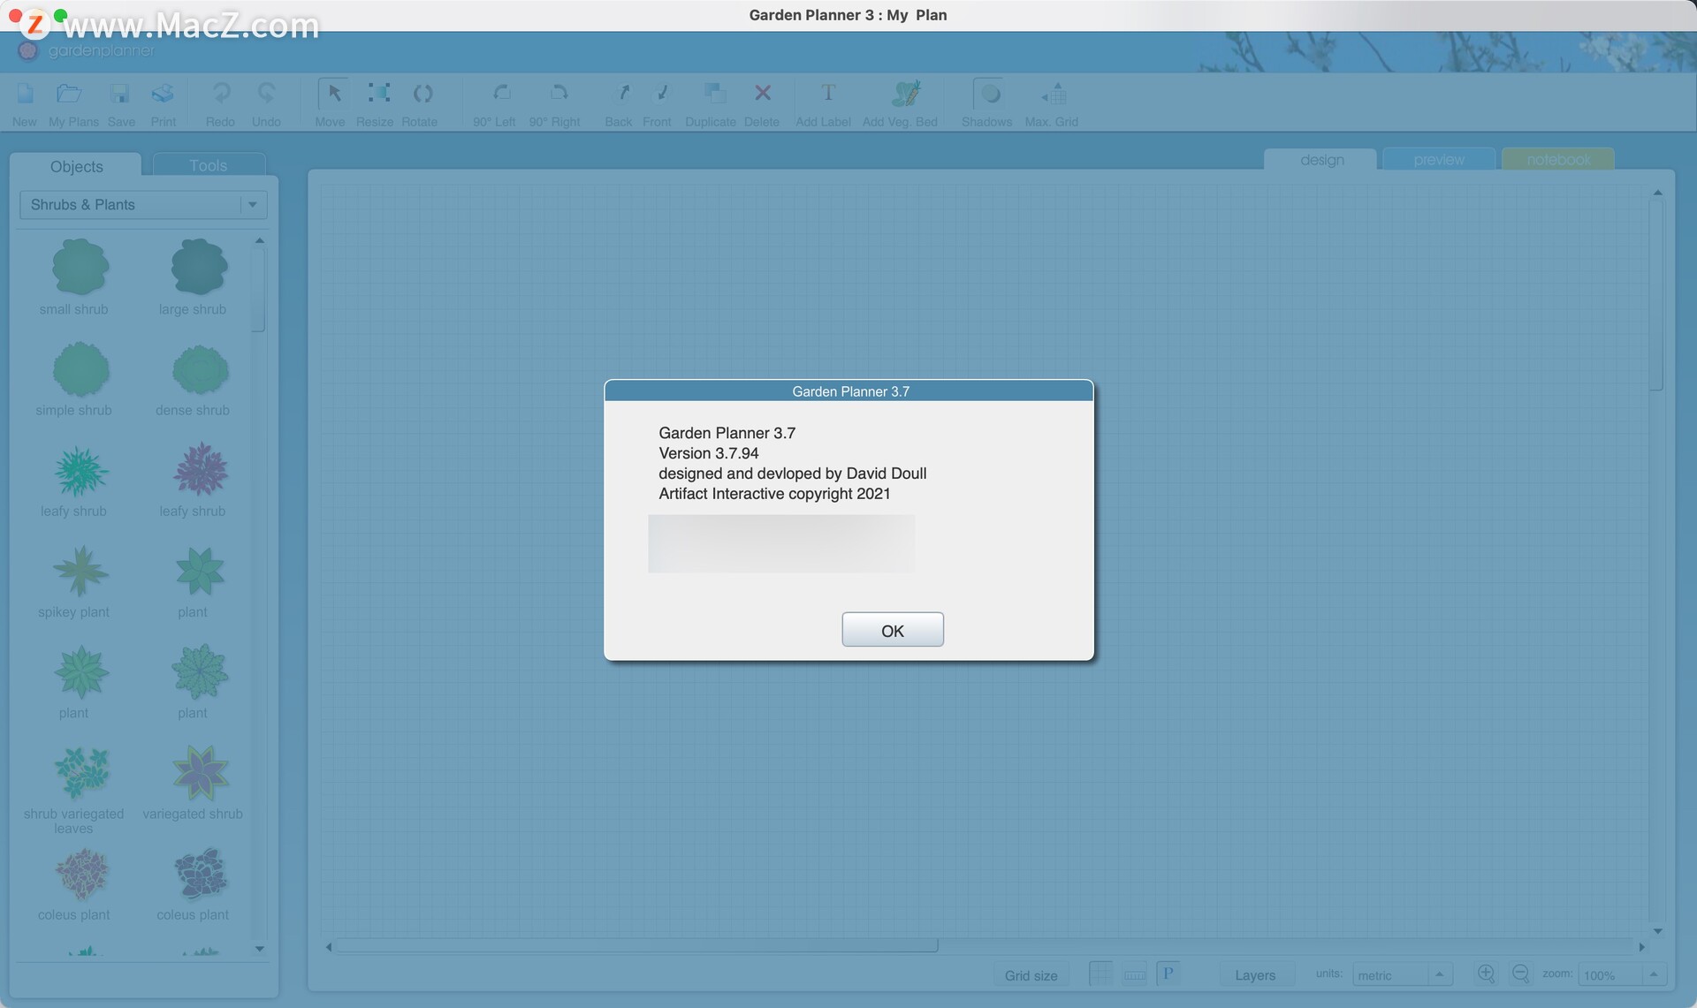Click the canvas scroll up arrow
The width and height of the screenshot is (1697, 1008).
point(1658,193)
